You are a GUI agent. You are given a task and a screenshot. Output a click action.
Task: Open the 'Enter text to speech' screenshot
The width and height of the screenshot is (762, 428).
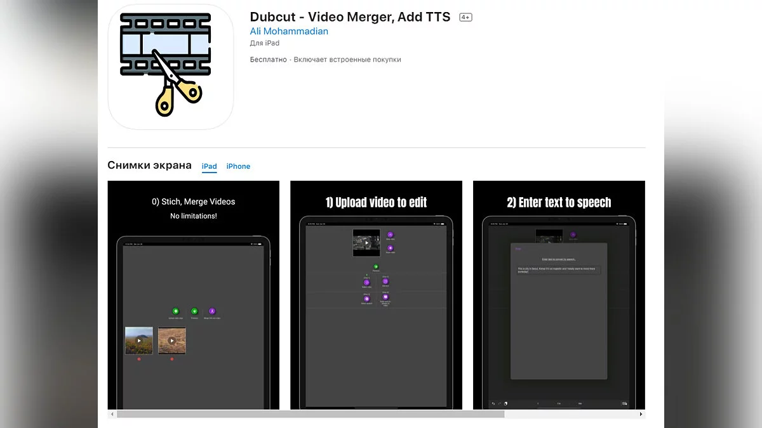point(559,295)
